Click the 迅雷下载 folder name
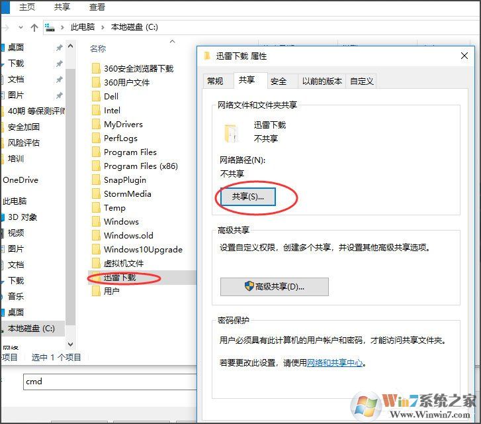481x424 pixels. pyautogui.click(x=120, y=278)
